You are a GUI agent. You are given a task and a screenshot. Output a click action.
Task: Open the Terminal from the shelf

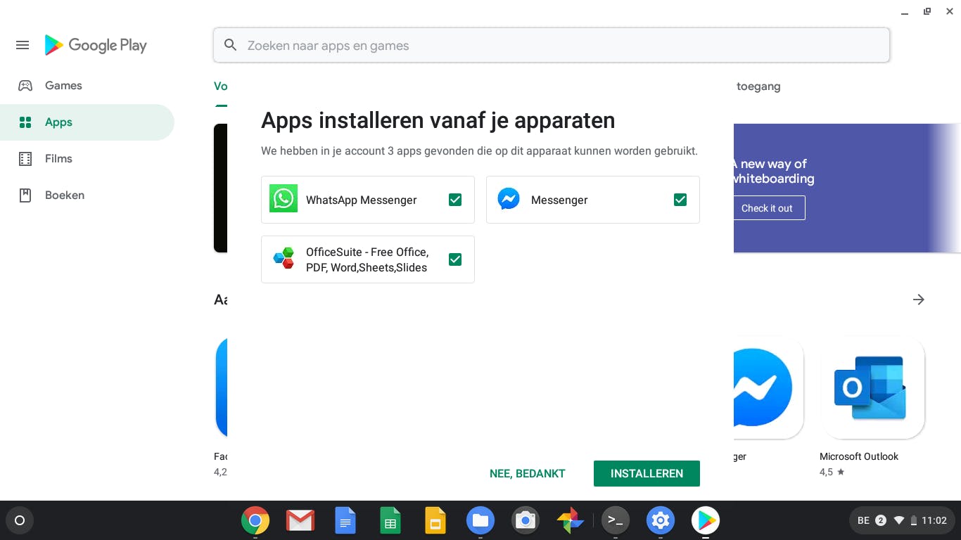click(x=616, y=520)
